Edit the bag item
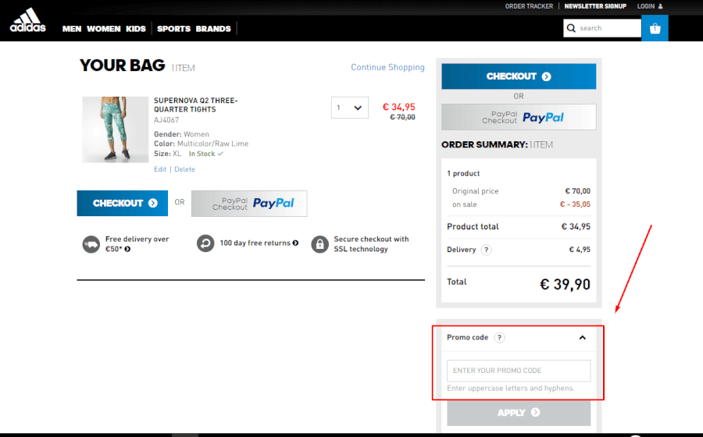The image size is (703, 437). (x=160, y=169)
